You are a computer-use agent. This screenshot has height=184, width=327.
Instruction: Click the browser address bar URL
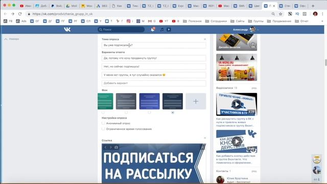click(62, 14)
